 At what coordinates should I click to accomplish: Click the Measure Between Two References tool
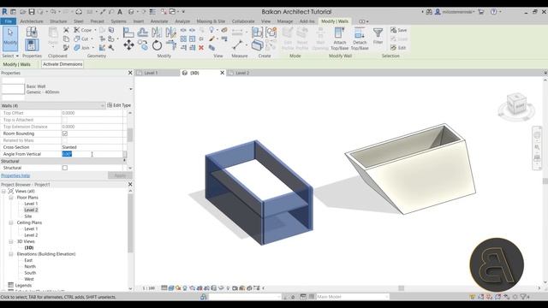point(237,45)
